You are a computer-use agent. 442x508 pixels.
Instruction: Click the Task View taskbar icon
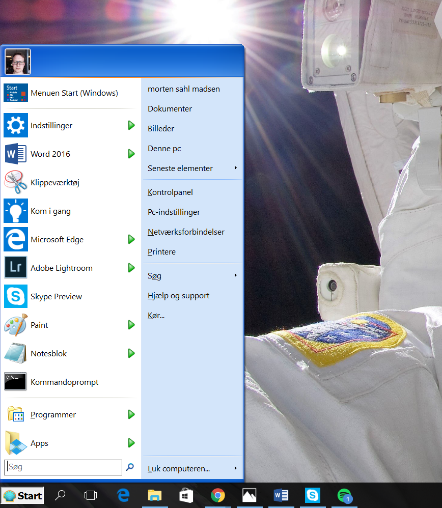(x=91, y=495)
